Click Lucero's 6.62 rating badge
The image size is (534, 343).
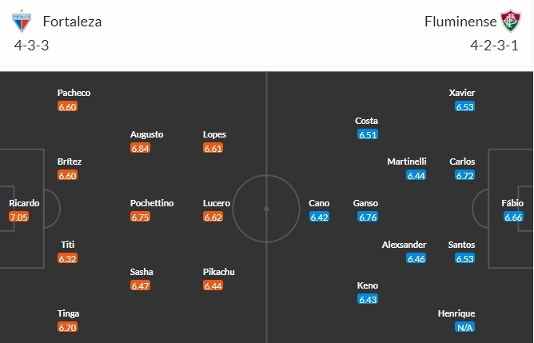click(x=213, y=217)
